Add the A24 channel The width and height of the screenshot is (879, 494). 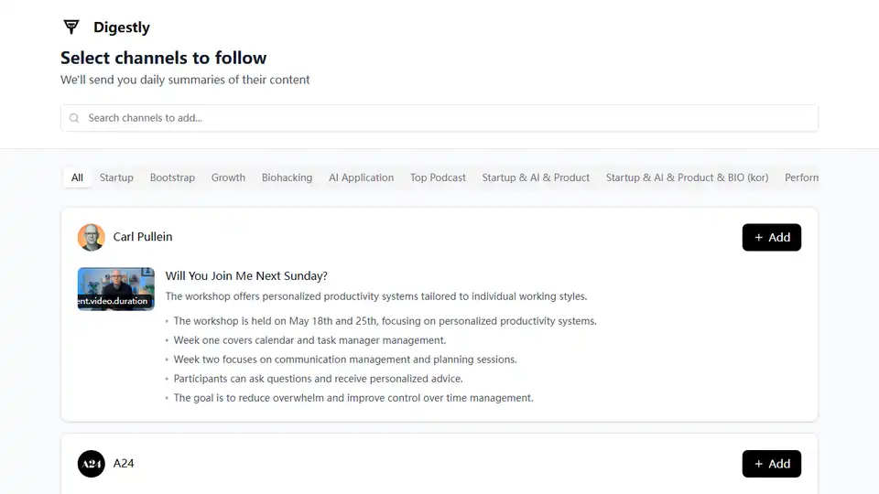pos(771,464)
